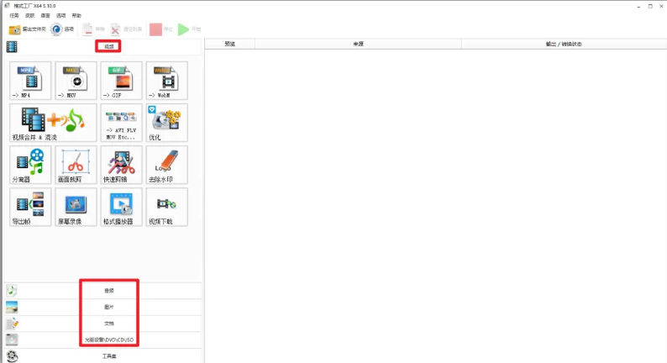Expand the 图片 picture section
Screen dimensions: 667x363
(x=108, y=307)
